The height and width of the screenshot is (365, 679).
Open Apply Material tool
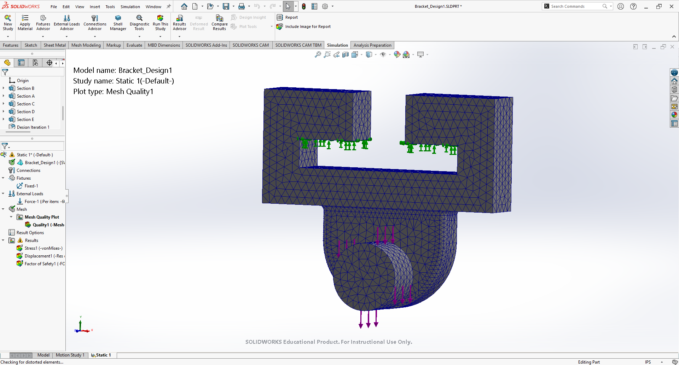pyautogui.click(x=25, y=23)
